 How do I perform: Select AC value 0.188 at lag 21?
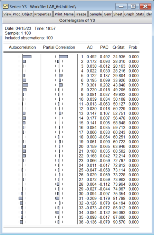[92, 151]
